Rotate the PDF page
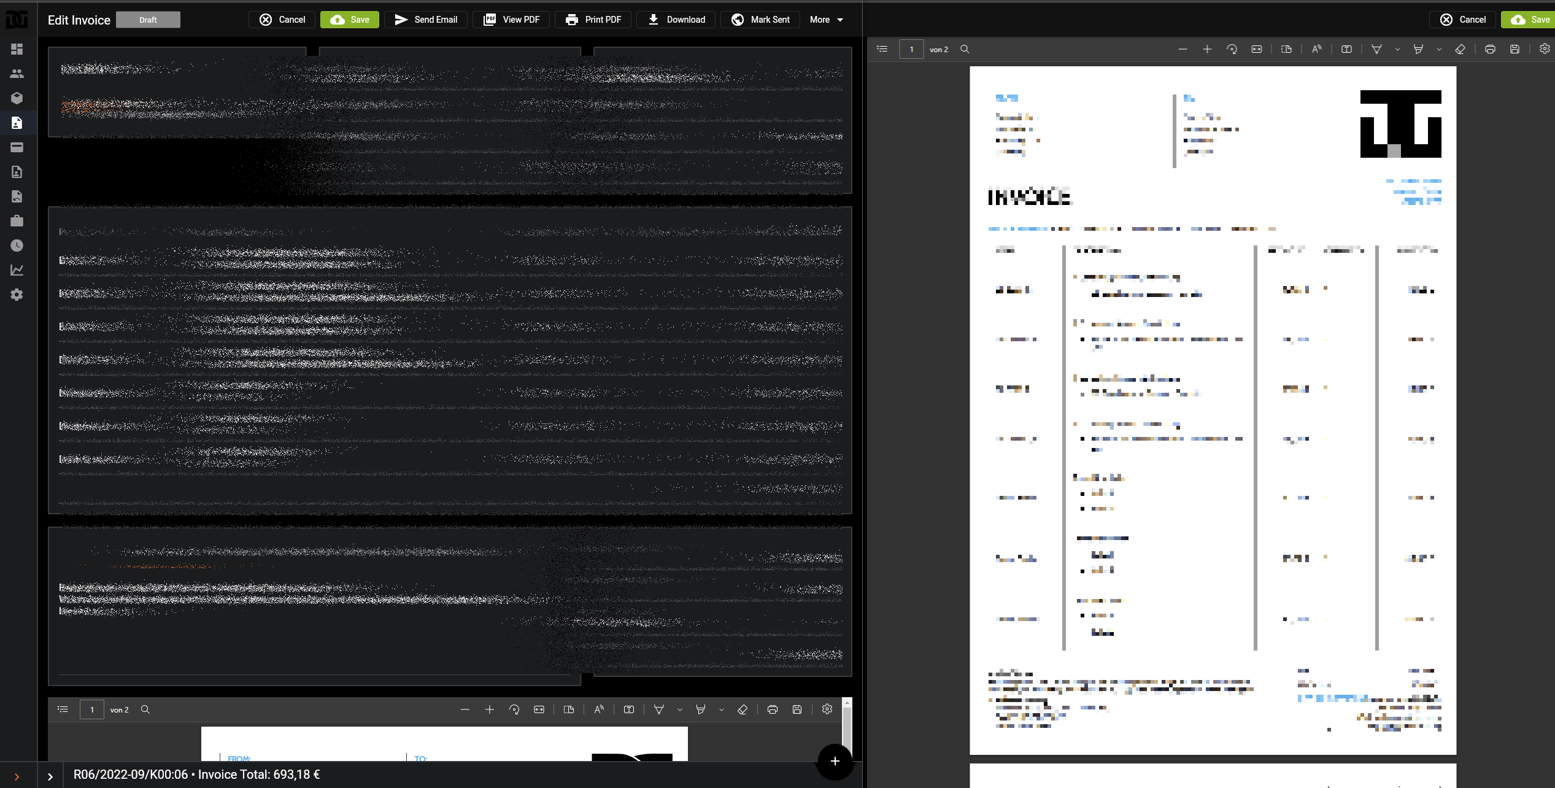 [1232, 49]
